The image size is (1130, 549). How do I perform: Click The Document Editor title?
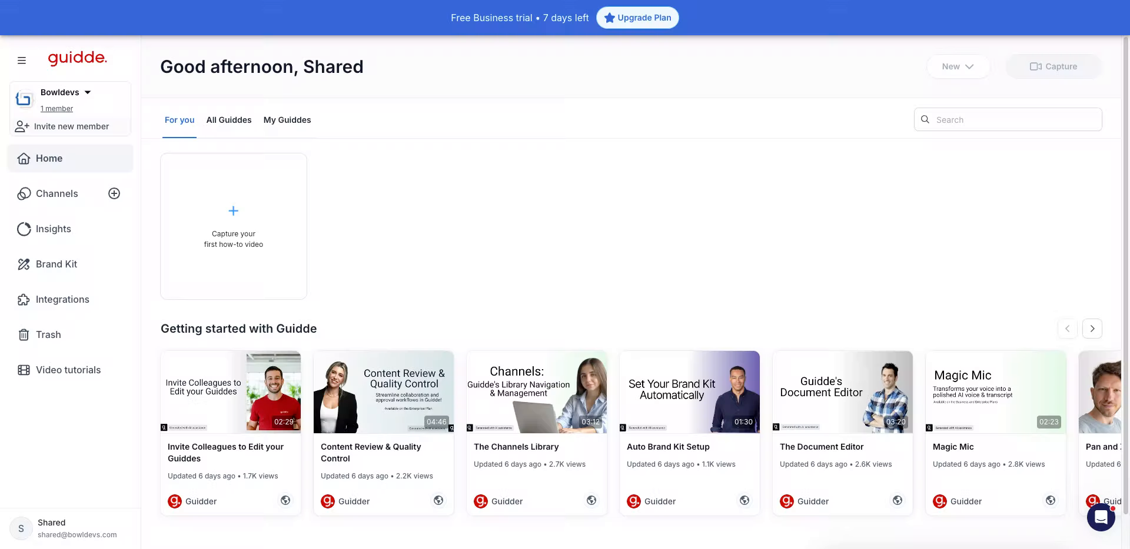pos(822,447)
